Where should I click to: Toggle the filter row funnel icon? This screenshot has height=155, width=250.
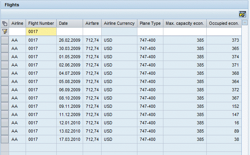pyautogui.click(x=5, y=31)
